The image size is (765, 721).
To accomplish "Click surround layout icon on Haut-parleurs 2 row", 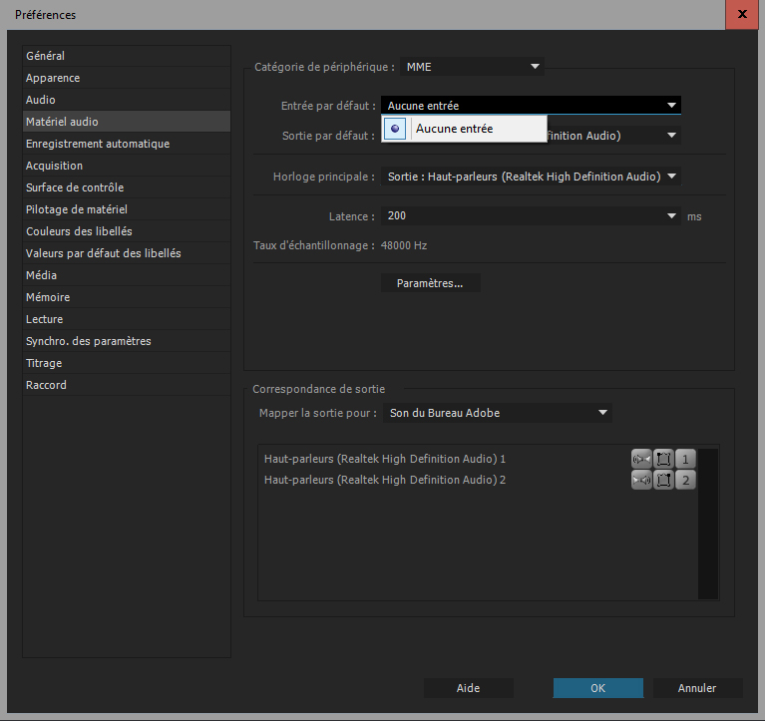I will (663, 481).
